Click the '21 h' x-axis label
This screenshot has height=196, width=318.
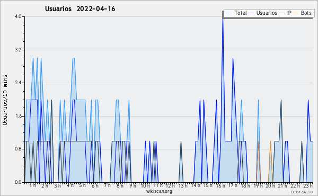pyautogui.click(x=283, y=185)
